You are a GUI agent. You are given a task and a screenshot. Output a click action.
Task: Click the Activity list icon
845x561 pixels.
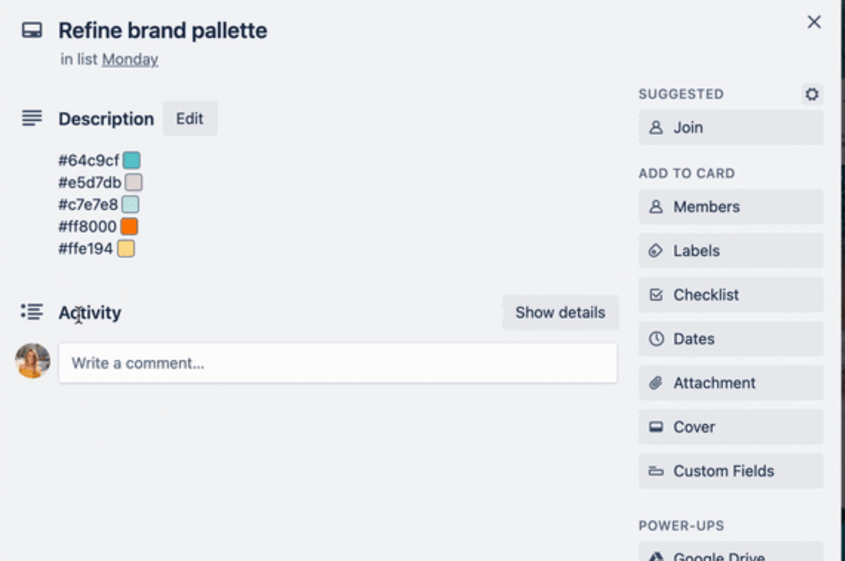32,312
